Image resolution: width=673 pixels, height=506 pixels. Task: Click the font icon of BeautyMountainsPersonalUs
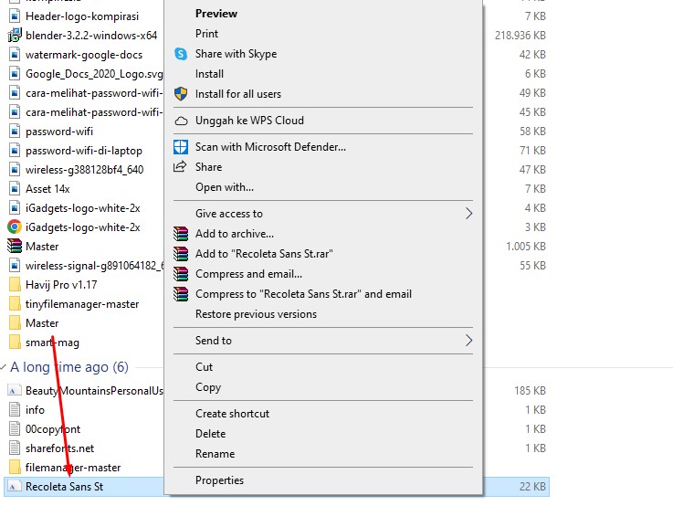(13, 391)
